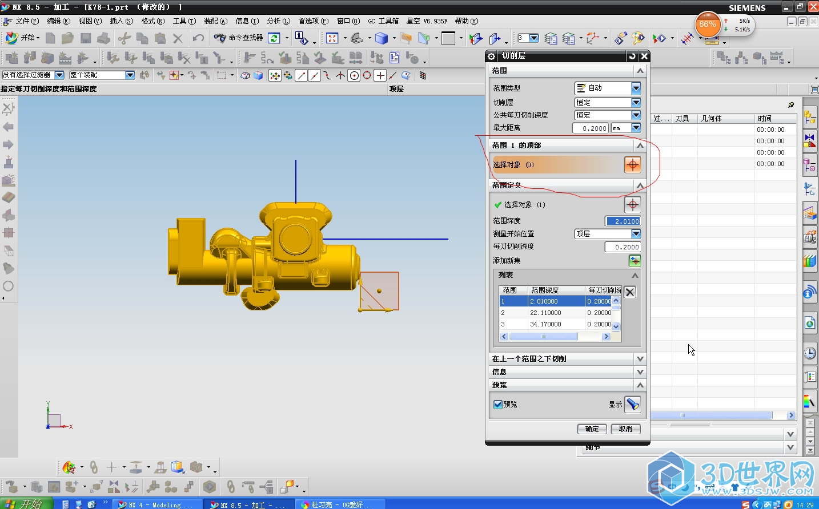
Task: Click the orange crosshair in 范围 1 的顶部
Action: click(x=632, y=165)
